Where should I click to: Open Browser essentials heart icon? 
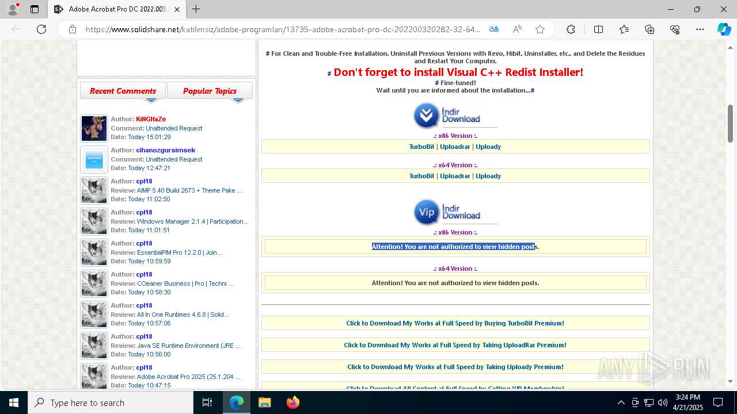675,29
